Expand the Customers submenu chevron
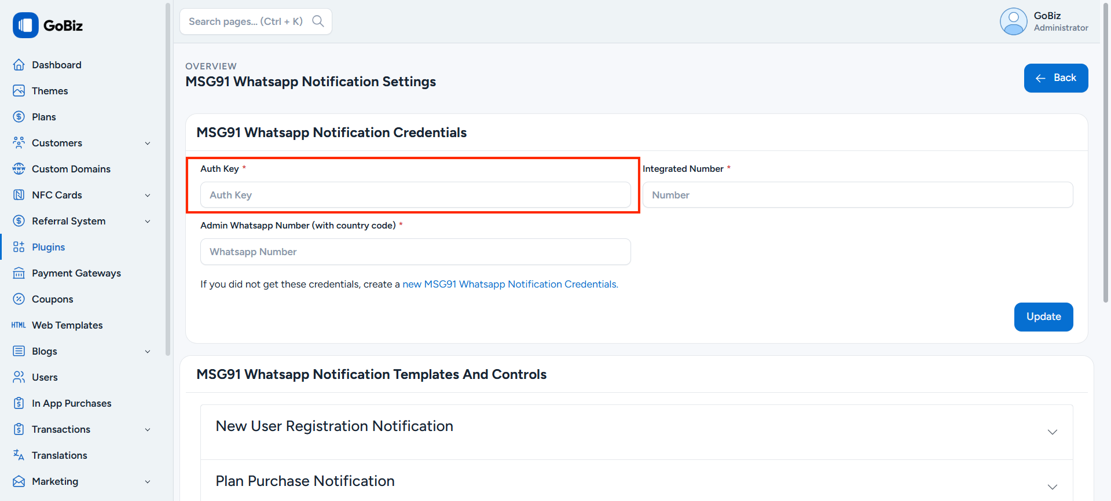Image resolution: width=1111 pixels, height=501 pixels. point(148,143)
